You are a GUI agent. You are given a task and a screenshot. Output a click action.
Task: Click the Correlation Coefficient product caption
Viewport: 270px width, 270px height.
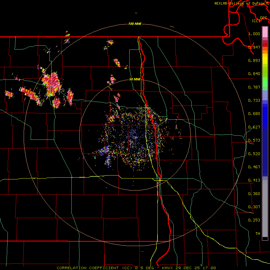(136, 268)
